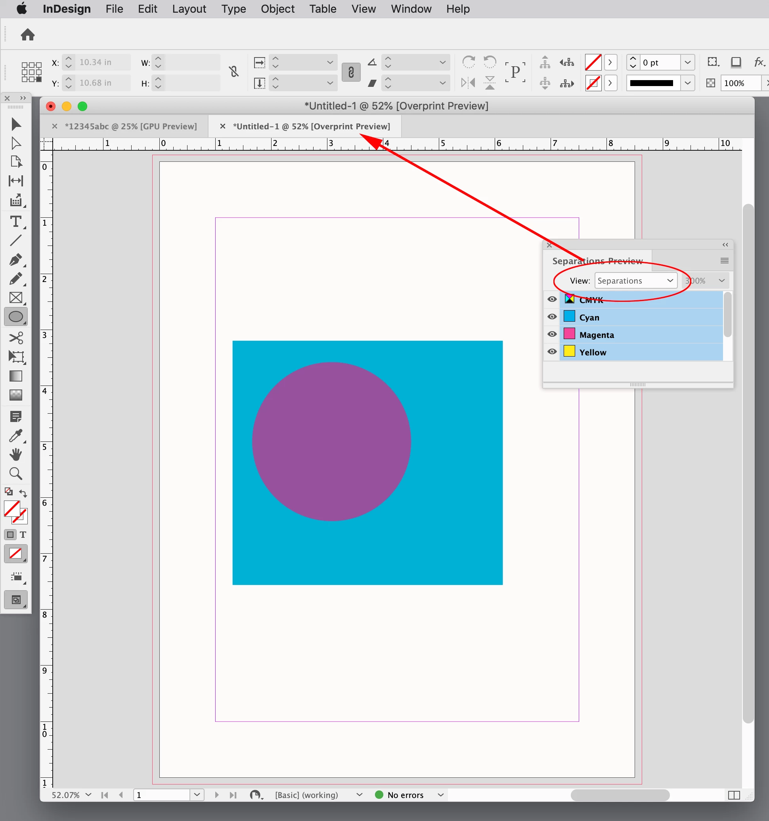This screenshot has width=769, height=821.
Task: Select the Type tool
Action: pos(16,222)
